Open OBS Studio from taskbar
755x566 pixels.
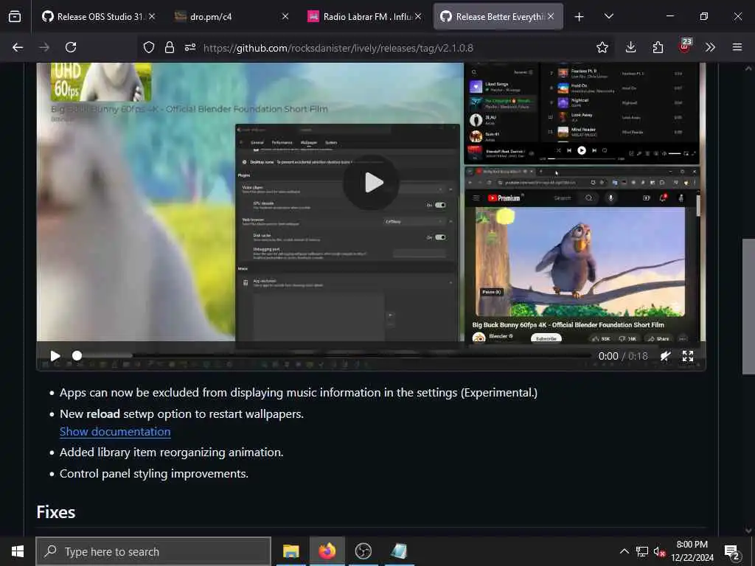(x=363, y=551)
